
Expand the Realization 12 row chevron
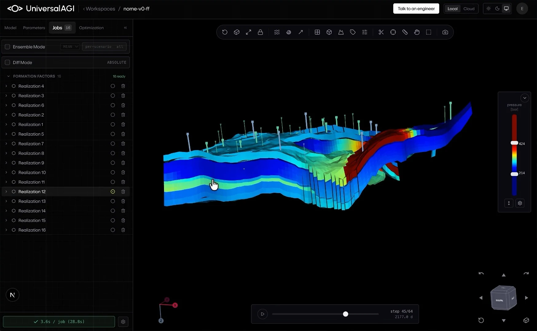pyautogui.click(x=6, y=192)
